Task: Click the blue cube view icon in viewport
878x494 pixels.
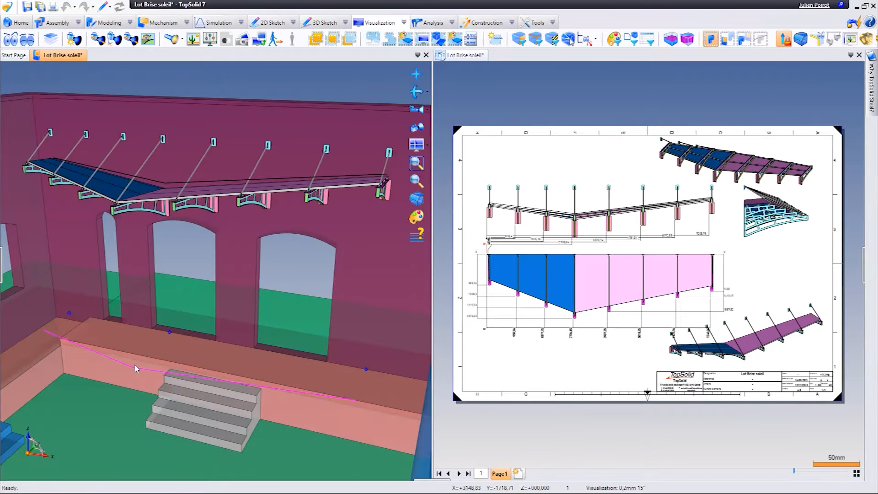Action: coord(416,199)
